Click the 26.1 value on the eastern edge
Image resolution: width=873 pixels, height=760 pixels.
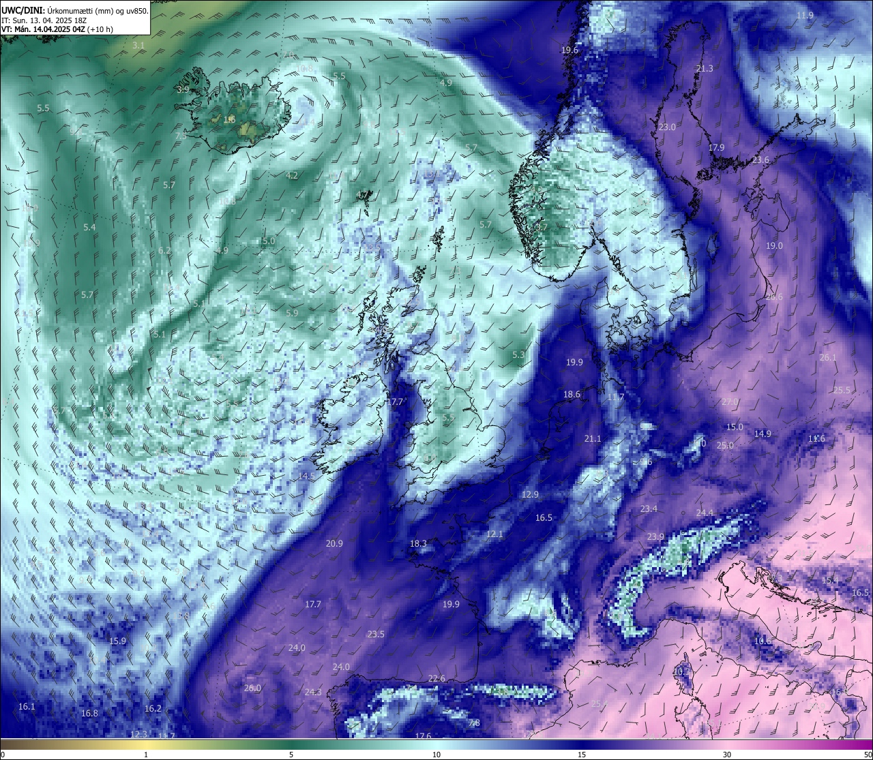click(x=828, y=358)
